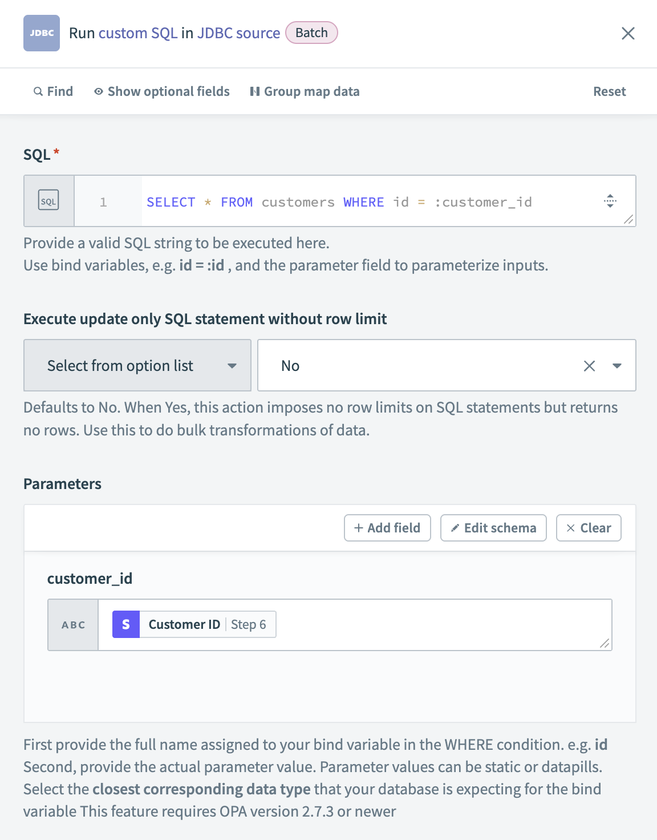
Task: Click Reset to restore defaults
Action: tap(609, 91)
